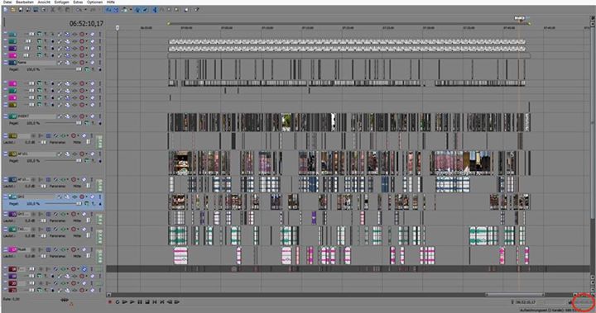Click the New Project icon in toolbar
The image size is (596, 313).
(x=6, y=10)
